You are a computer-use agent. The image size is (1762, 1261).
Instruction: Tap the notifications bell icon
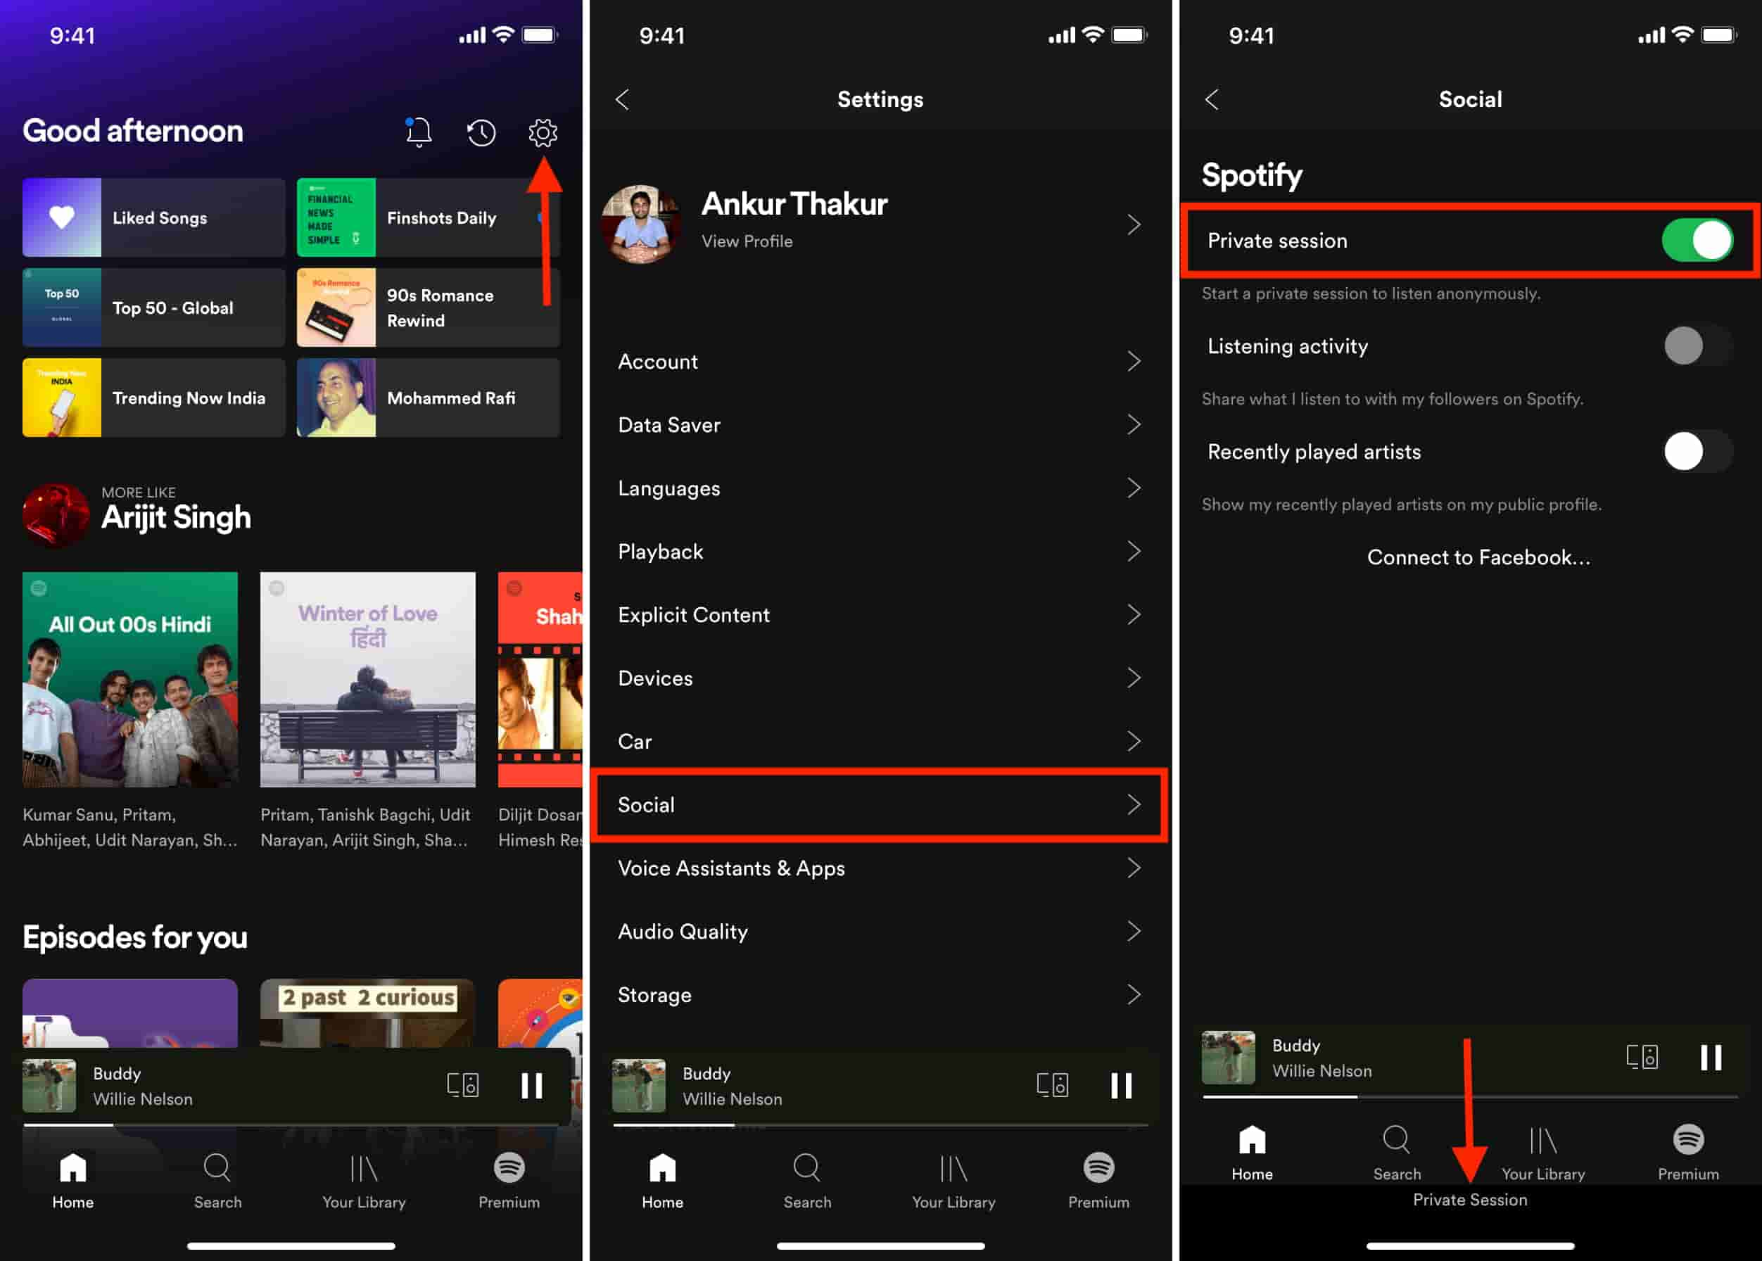[x=419, y=131]
